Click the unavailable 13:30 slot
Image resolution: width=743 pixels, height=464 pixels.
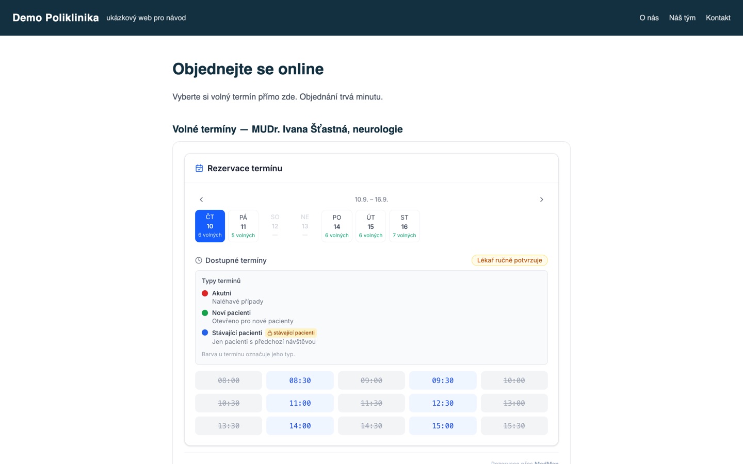coord(229,426)
